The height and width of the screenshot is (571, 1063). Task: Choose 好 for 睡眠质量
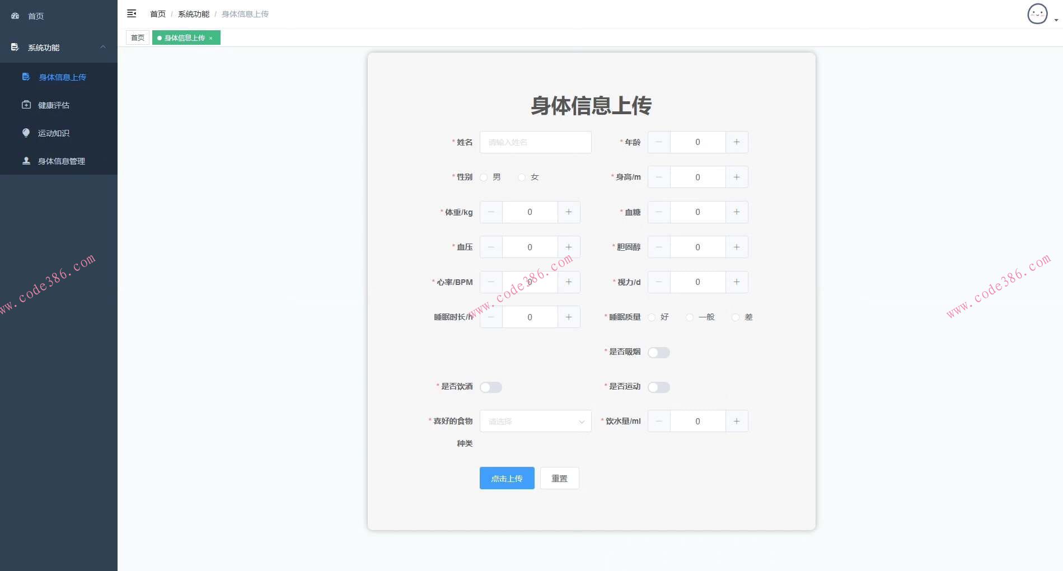(x=651, y=317)
